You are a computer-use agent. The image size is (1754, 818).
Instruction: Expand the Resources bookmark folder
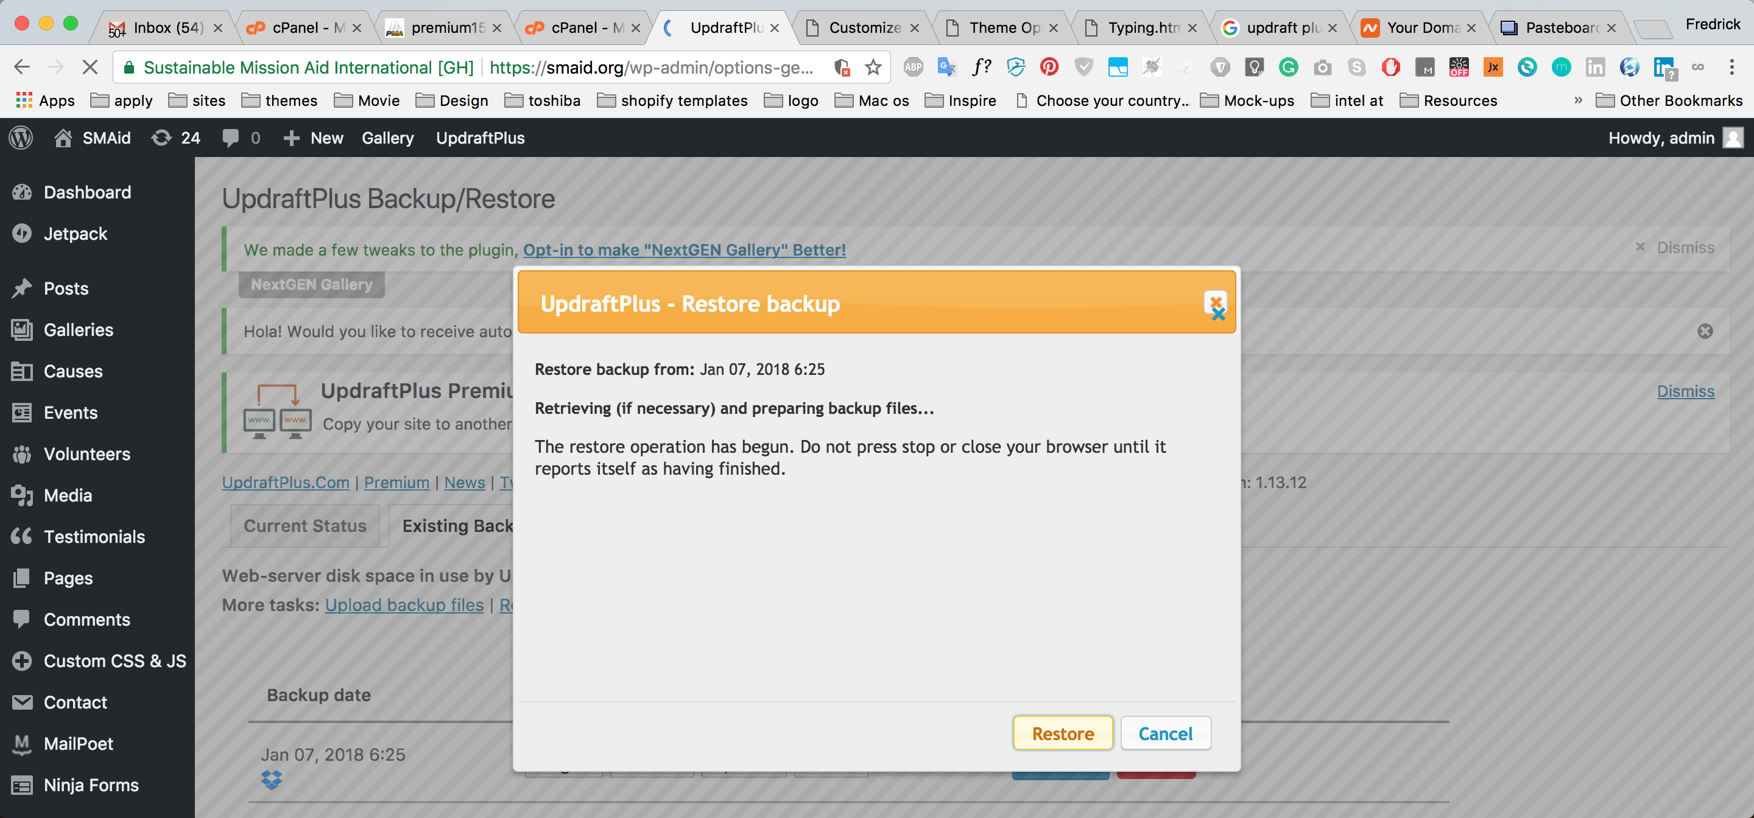click(x=1449, y=100)
